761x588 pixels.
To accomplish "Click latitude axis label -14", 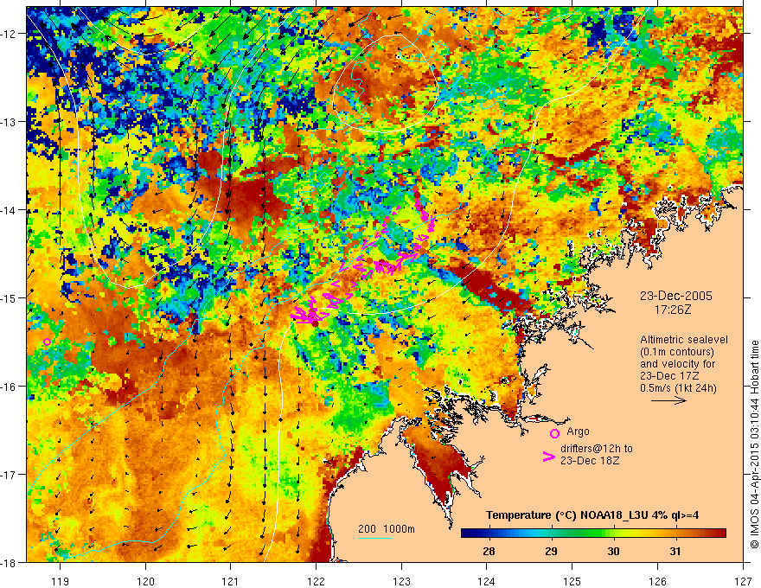I will tap(10, 210).
